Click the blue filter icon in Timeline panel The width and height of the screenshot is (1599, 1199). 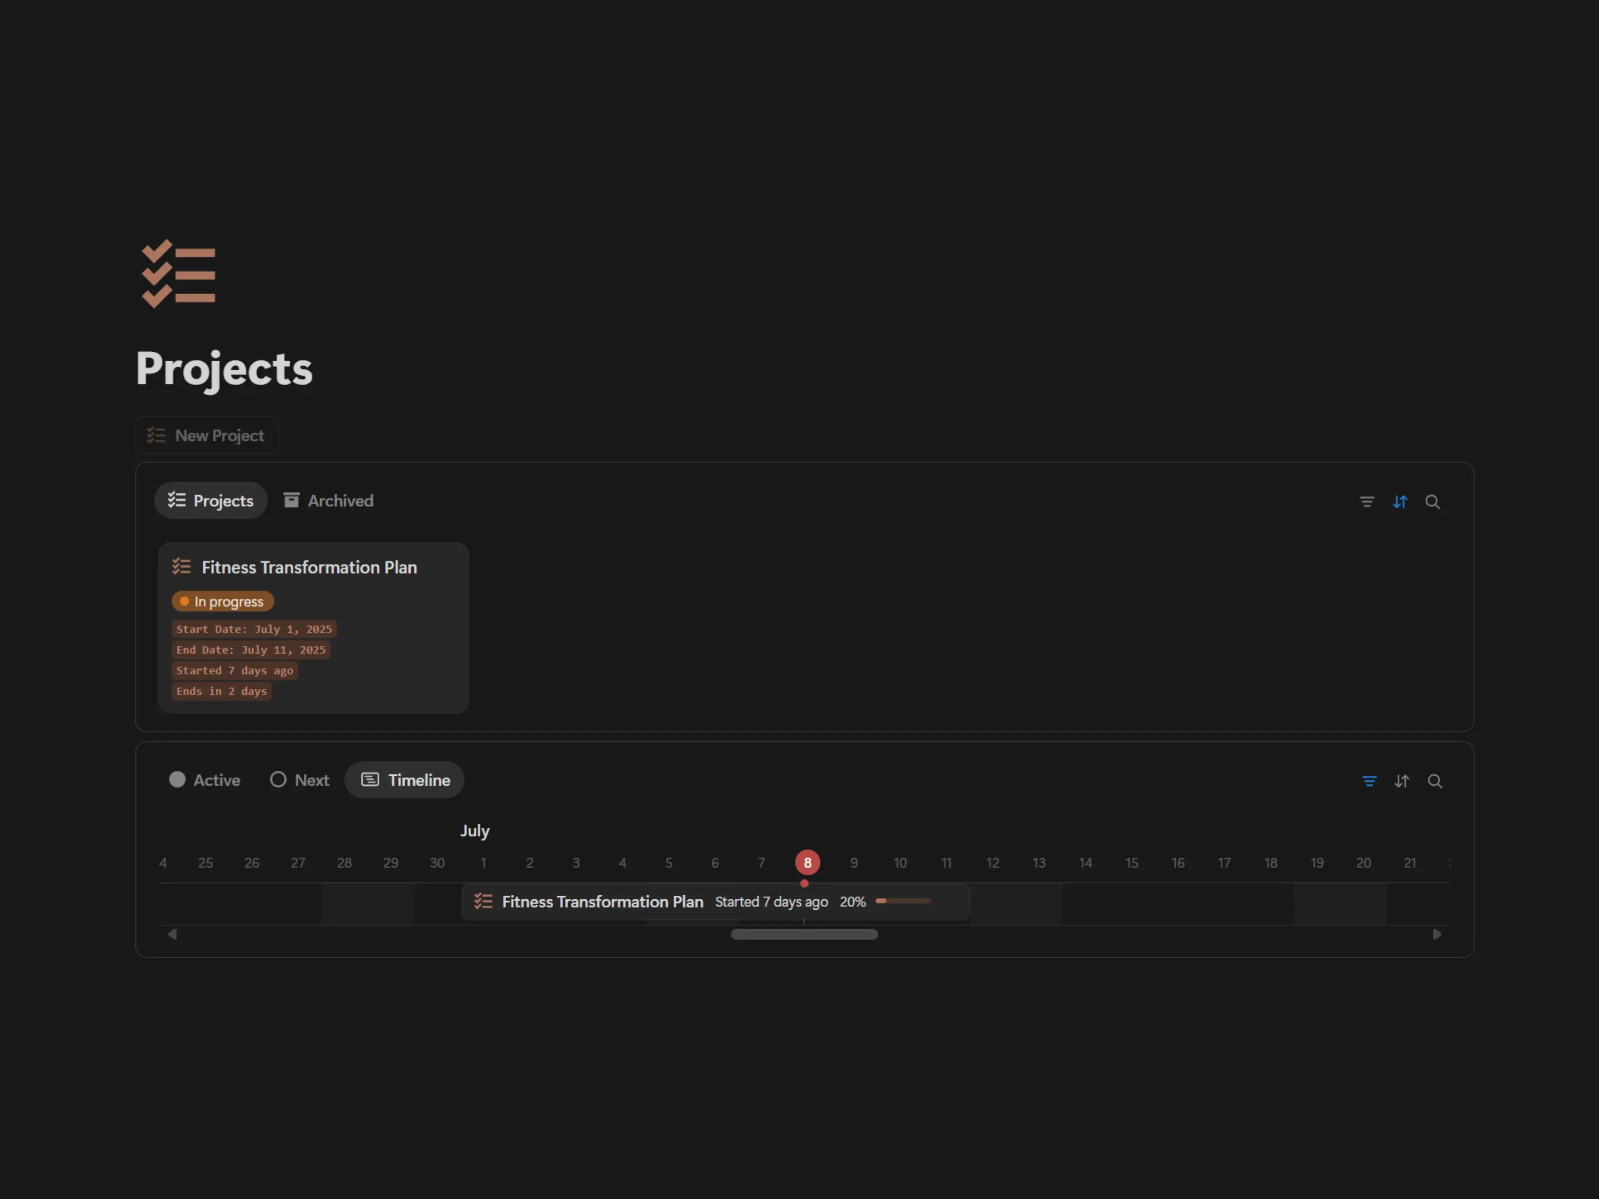[1369, 781]
